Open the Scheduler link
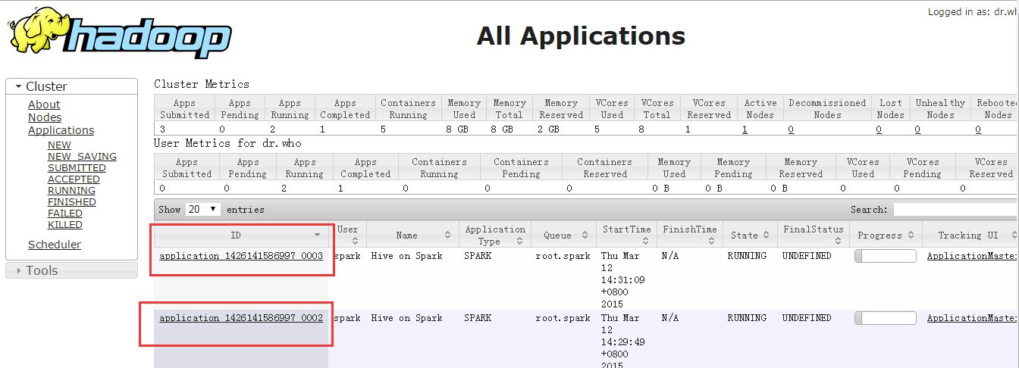Image resolution: width=1019 pixels, height=368 pixels. 55,245
